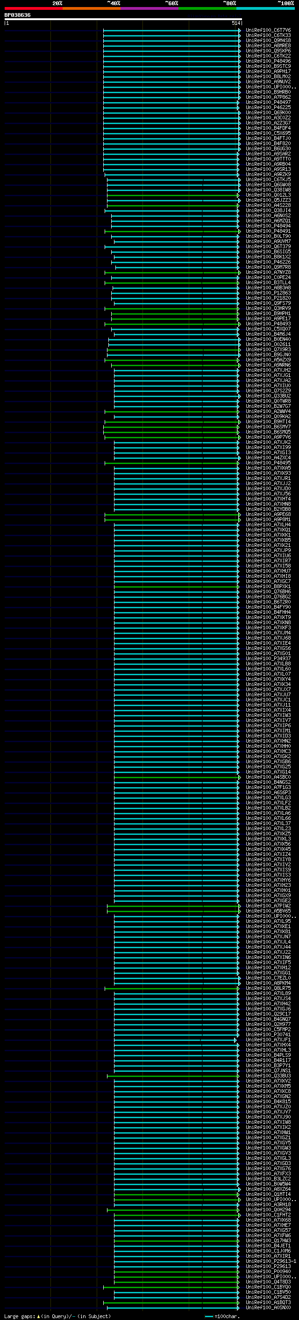Image resolution: width=299 pixels, height=1320 pixels.
Task: Select hit label UniRef100_P12863
Action: [x=268, y=293]
